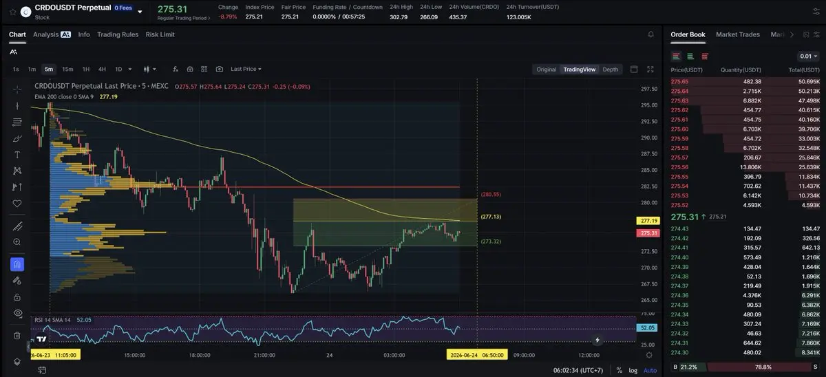Select the crosshair cursor tool
826x377 pixels.
point(17,89)
